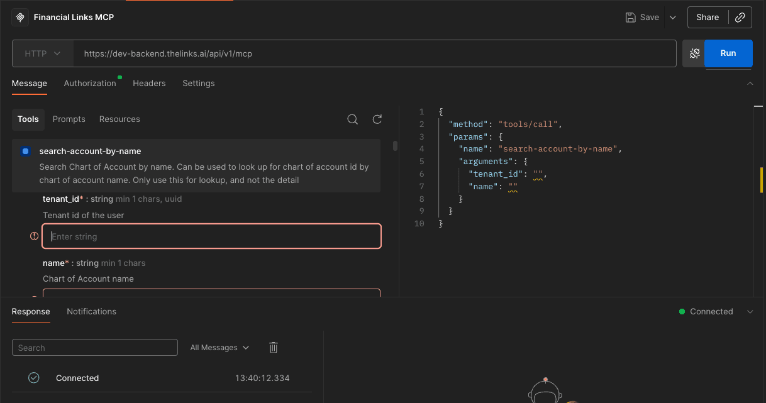Click the tenant_id Enter string input field
This screenshot has width=766, height=403.
[x=211, y=236]
